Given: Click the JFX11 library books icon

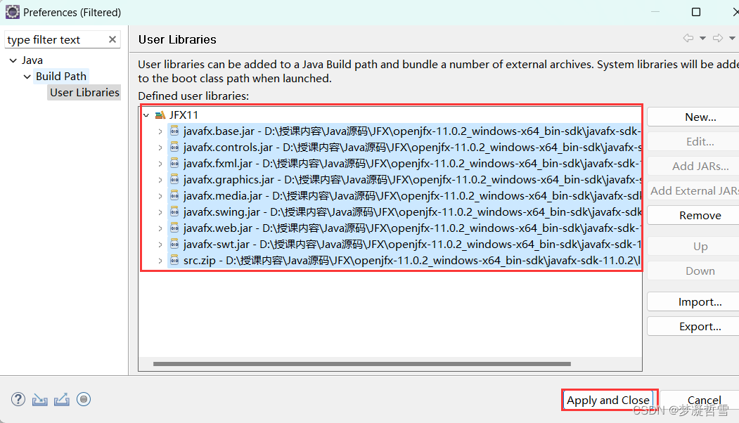Looking at the screenshot, I should (x=160, y=115).
